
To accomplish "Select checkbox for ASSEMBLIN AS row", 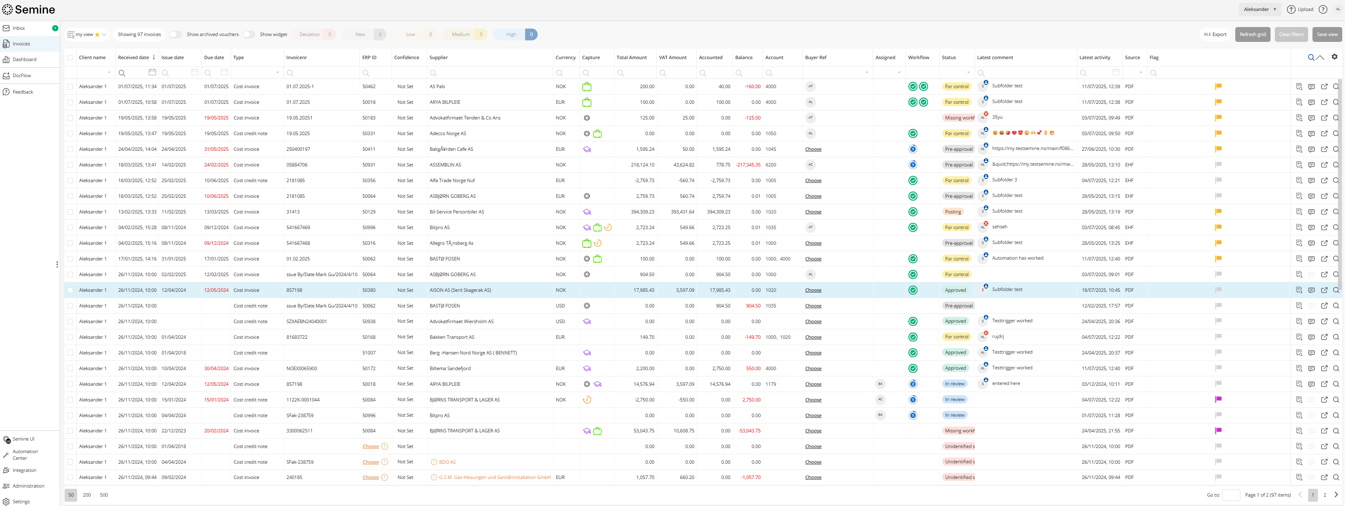I will pos(71,165).
